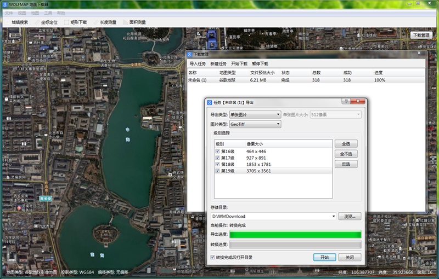
Task: Open the storage directory path dropdown
Action: (334, 216)
